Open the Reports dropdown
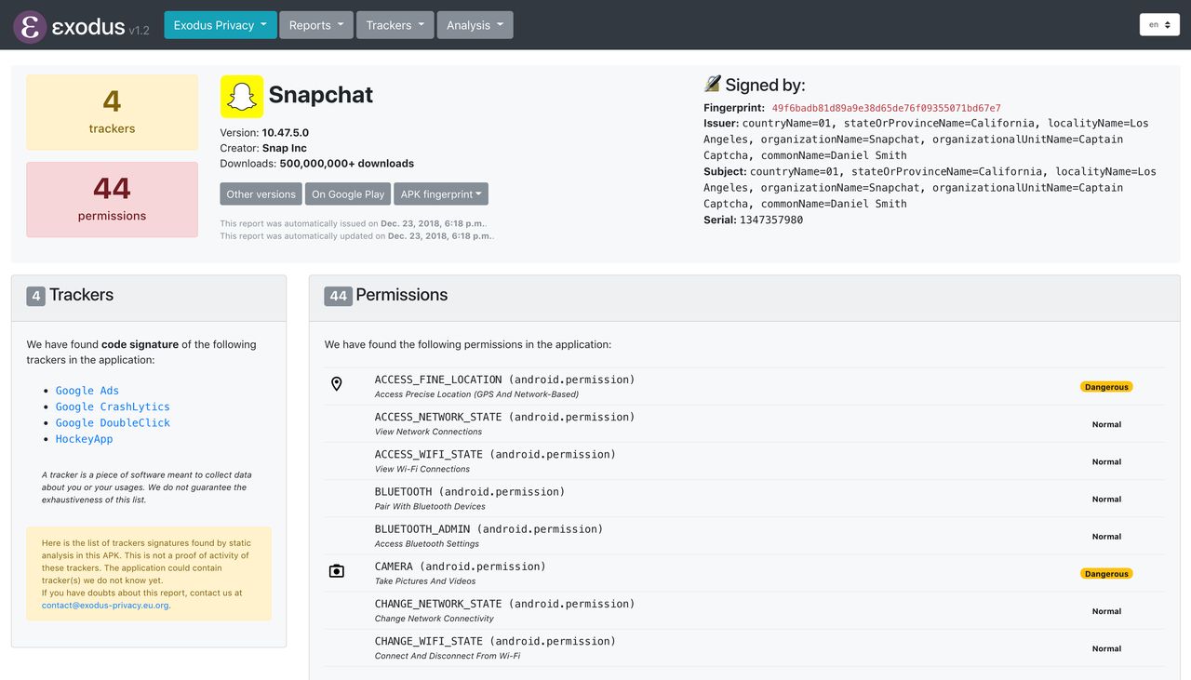 coord(315,25)
